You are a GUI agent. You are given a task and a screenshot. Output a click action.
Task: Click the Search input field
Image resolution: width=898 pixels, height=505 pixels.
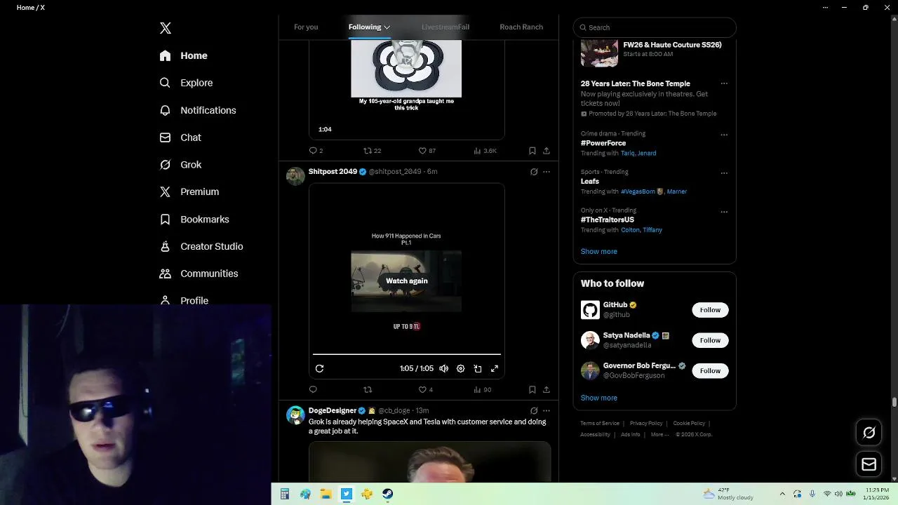655,27
